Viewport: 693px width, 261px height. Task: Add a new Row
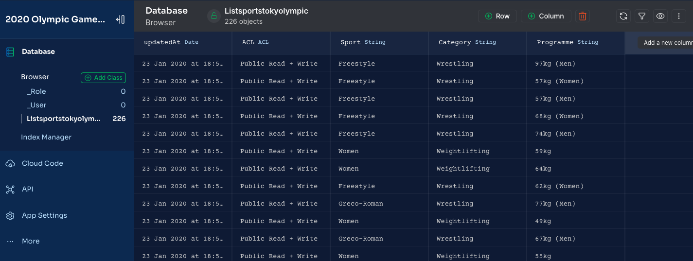497,16
